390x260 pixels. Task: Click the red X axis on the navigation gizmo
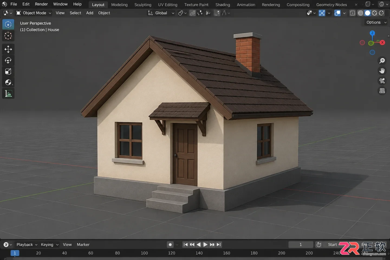pos(382,43)
